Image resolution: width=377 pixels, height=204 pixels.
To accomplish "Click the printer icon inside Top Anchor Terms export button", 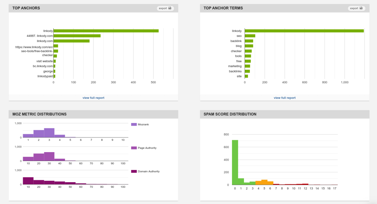I will tap(361, 8).
